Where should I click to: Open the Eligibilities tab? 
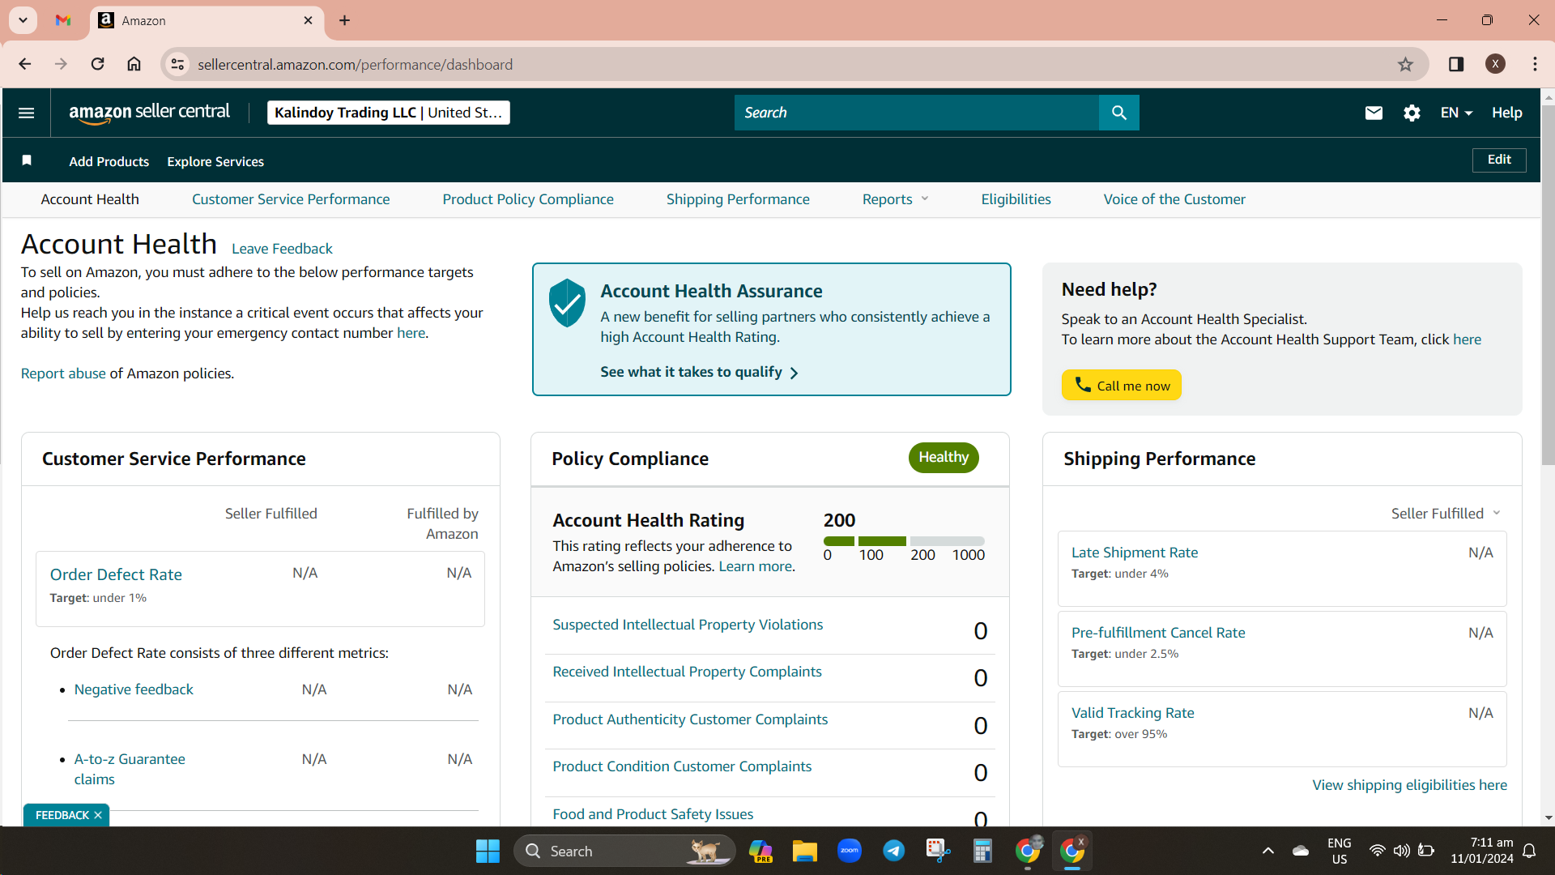pyautogui.click(x=1016, y=199)
